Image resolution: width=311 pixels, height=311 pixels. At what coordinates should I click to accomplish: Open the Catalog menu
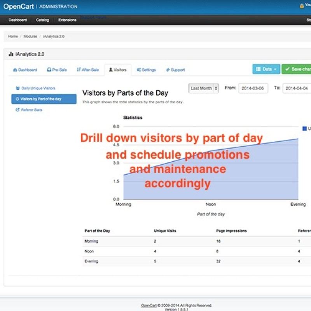tap(42, 20)
